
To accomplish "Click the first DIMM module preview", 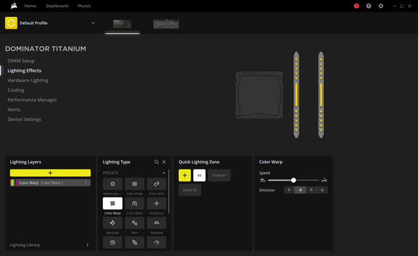I will pyautogui.click(x=296, y=95).
